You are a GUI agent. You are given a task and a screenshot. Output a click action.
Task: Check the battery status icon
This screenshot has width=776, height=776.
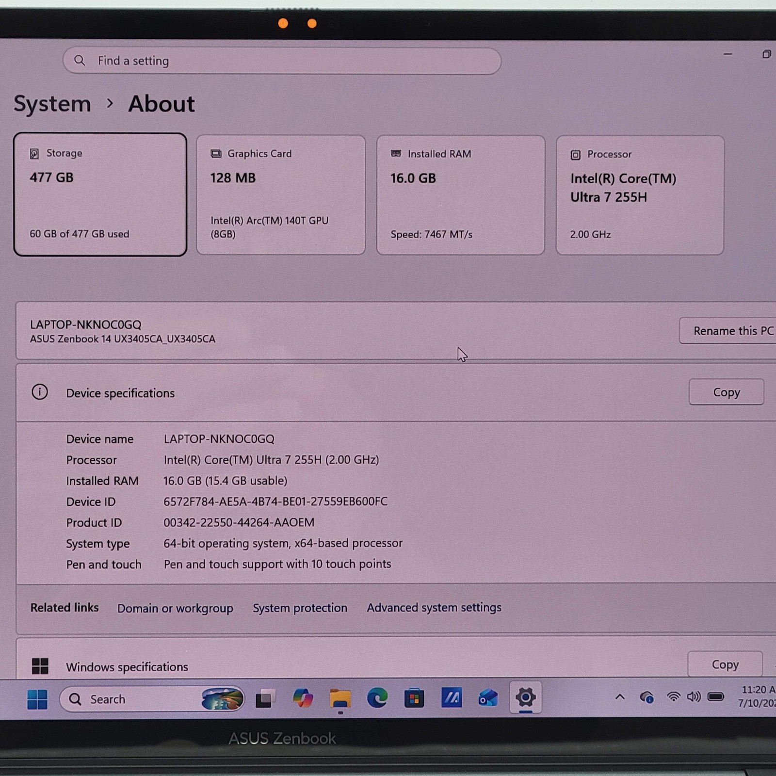[716, 697]
